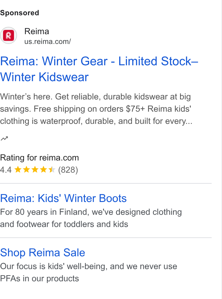Click the first gold rating star
222x299 pixels.
coord(18,169)
